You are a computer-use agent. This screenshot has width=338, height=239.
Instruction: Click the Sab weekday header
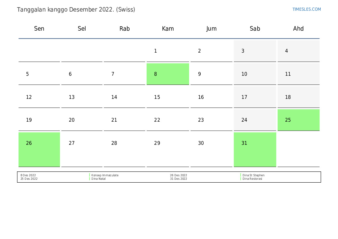coord(255,29)
